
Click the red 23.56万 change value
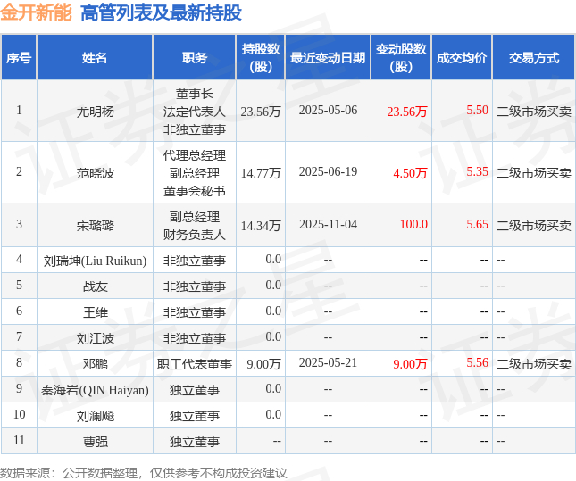407,112
